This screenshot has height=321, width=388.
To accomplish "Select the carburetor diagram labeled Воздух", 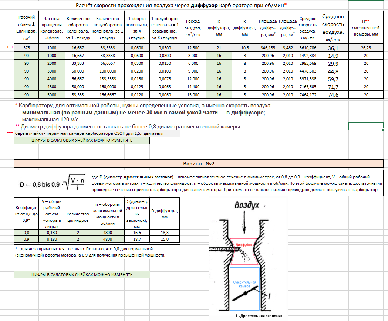I will coord(247,259).
